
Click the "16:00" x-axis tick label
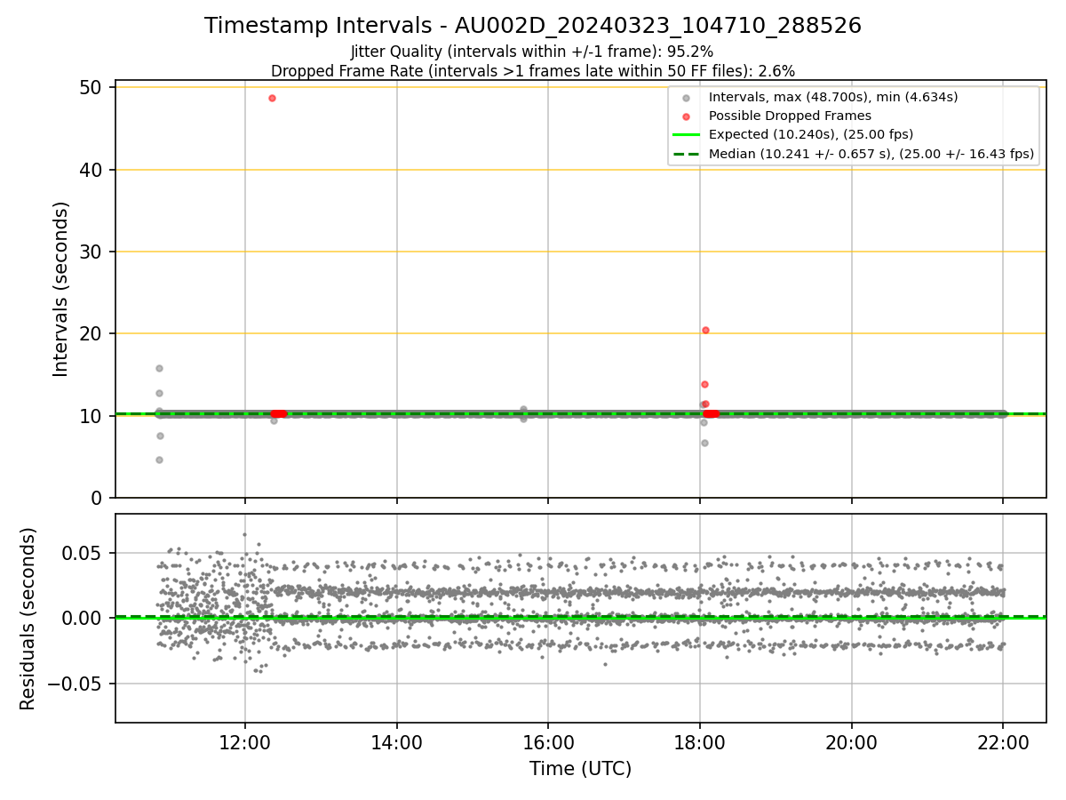click(548, 741)
